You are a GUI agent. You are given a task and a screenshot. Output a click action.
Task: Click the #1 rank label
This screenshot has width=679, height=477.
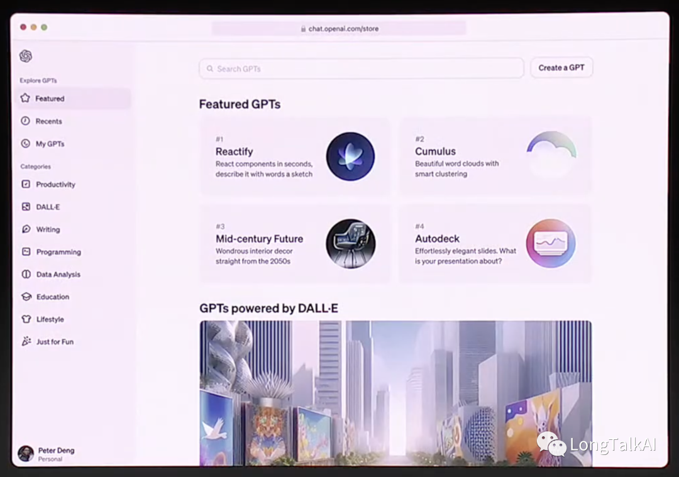[x=219, y=139]
